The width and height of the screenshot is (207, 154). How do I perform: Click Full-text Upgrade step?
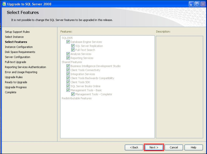click(15, 62)
